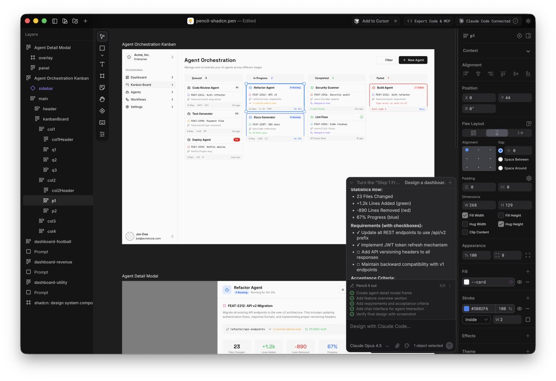Viewport: 556px width, 381px height.
Task: Enable Fill Height checkbox
Action: click(x=501, y=215)
